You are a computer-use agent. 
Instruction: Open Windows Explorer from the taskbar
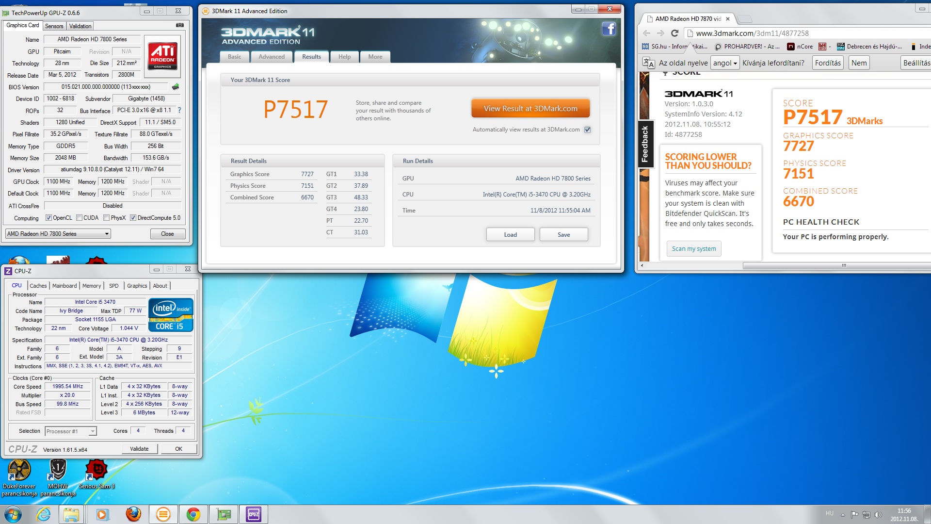[71, 514]
